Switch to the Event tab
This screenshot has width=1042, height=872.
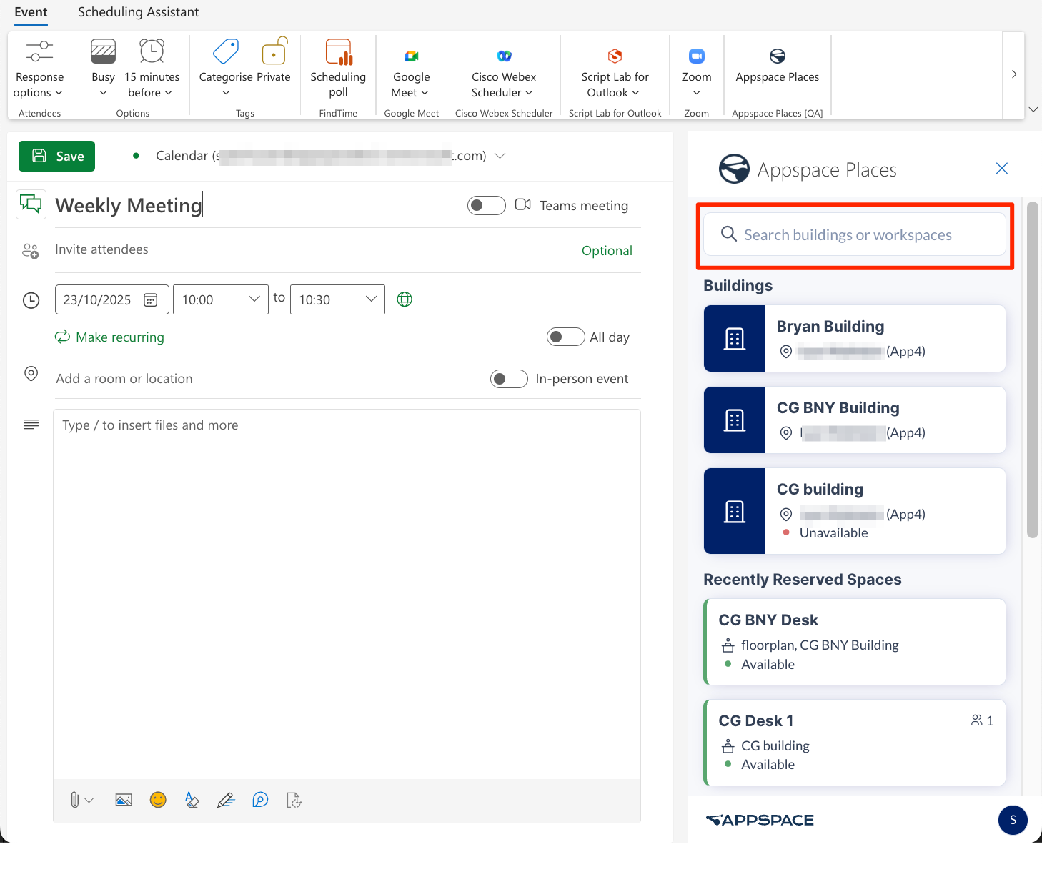tap(31, 12)
